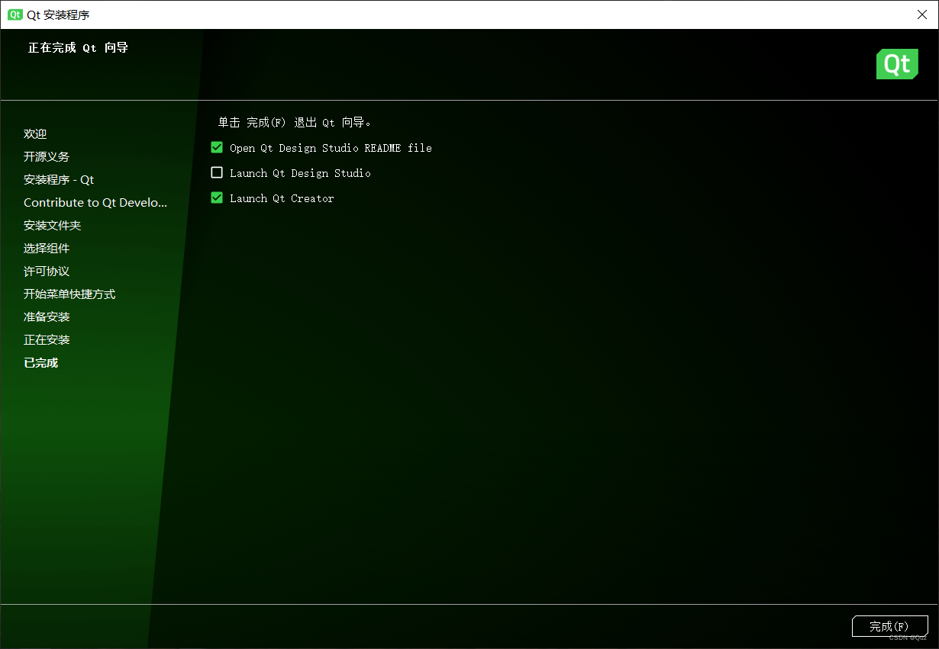
Task: Click the 完成(F) finish button
Action: [889, 626]
